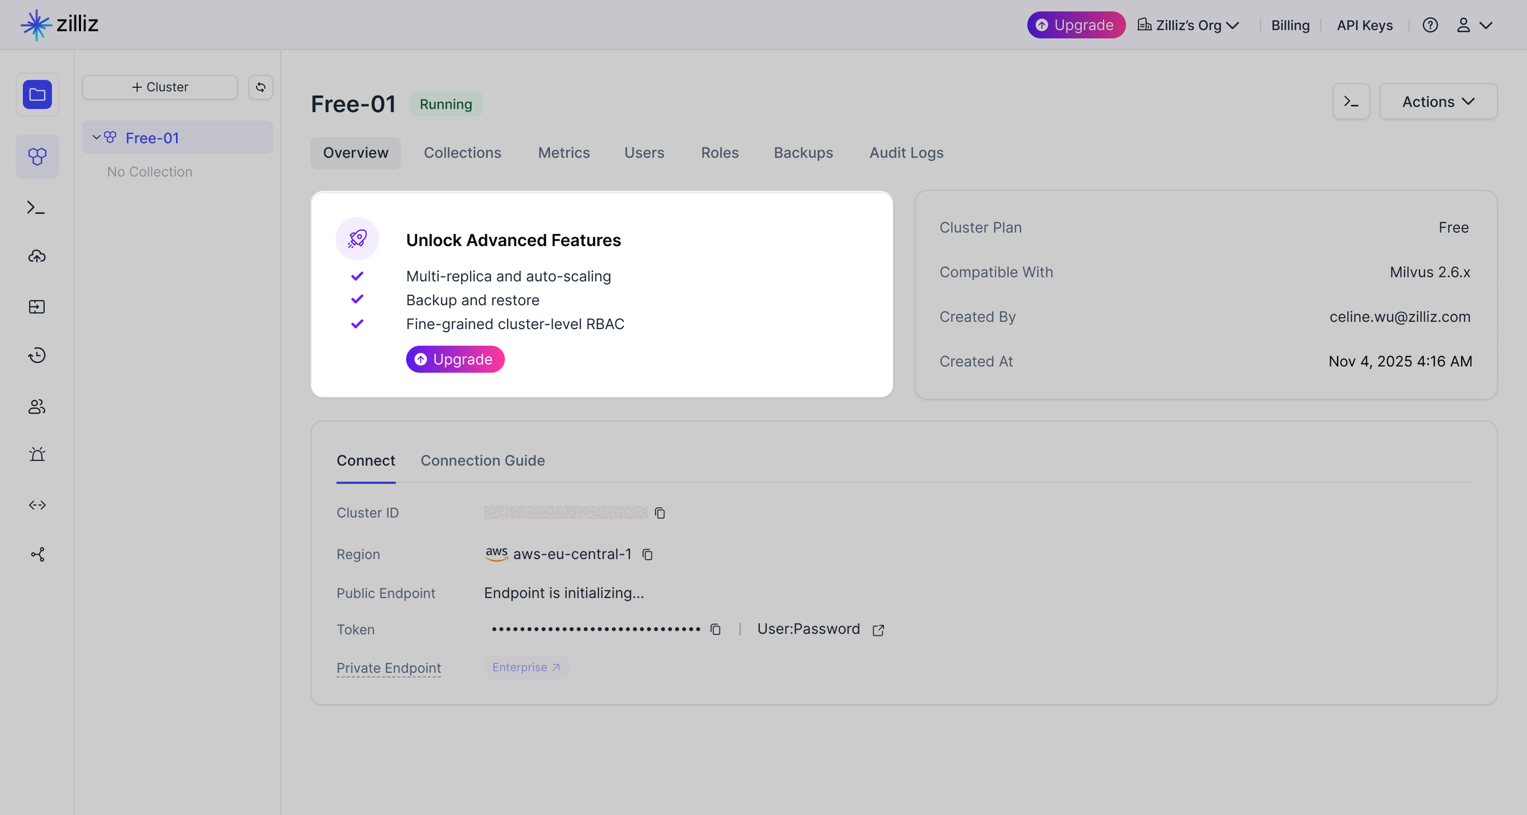Screen dimensions: 1527x815
Task: Click the alarm bell icon in sidebar
Action: 37,455
